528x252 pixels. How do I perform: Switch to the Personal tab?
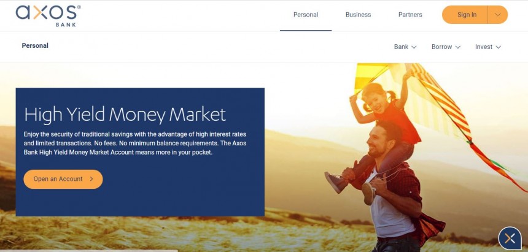pyautogui.click(x=306, y=15)
